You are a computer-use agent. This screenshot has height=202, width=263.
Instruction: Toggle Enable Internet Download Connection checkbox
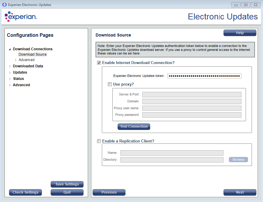click(x=99, y=63)
